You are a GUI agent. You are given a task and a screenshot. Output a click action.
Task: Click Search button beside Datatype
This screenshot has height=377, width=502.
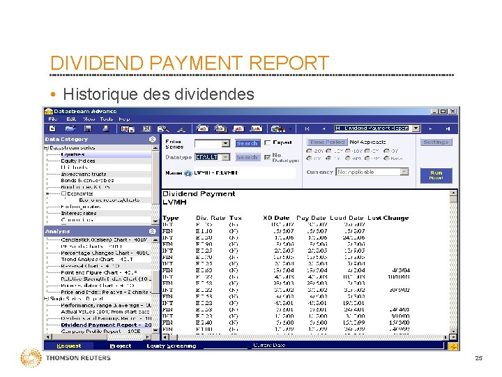coord(247,157)
